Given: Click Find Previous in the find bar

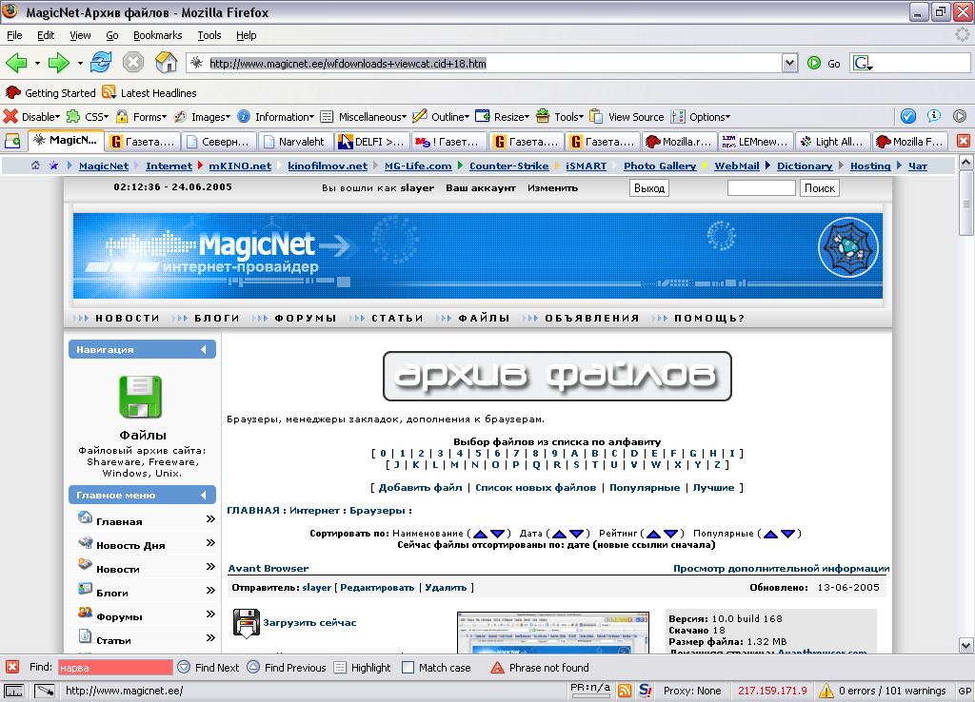Looking at the screenshot, I should (x=287, y=667).
